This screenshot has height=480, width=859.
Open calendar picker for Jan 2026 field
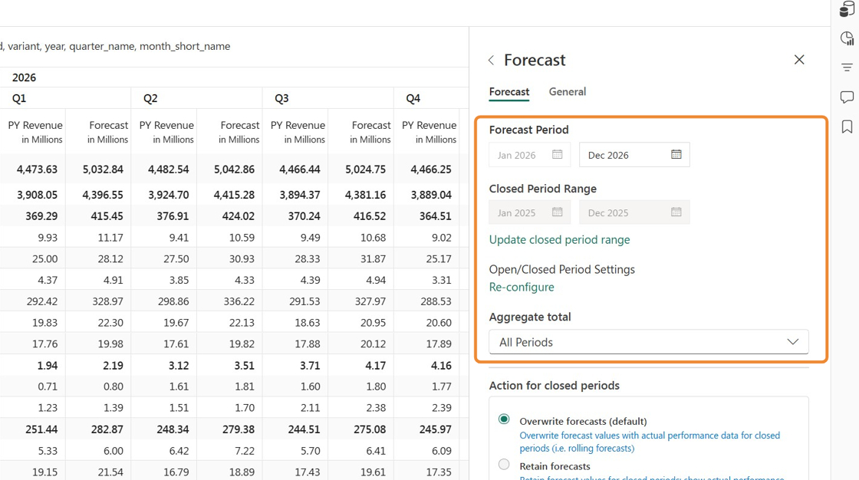[x=557, y=155]
